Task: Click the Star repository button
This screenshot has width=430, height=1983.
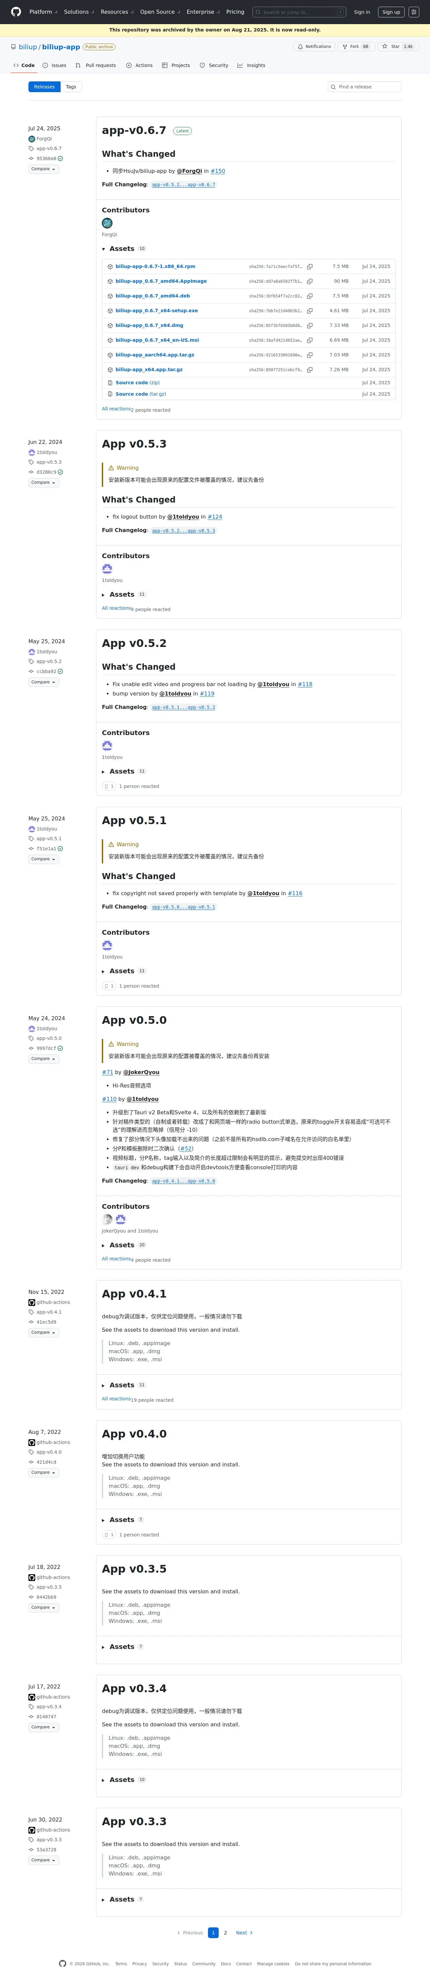Action: (398, 46)
